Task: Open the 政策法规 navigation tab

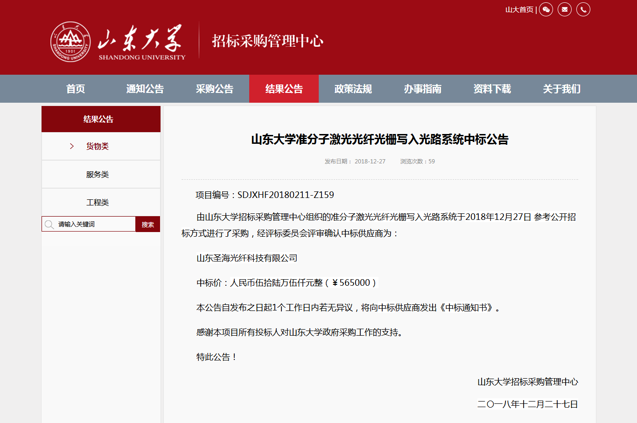Action: click(x=353, y=89)
